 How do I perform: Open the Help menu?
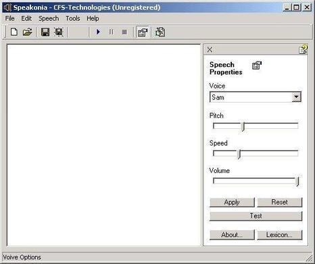(x=93, y=18)
